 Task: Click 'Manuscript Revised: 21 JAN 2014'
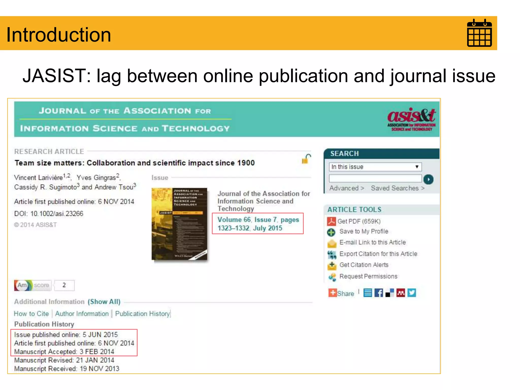[x=64, y=360]
